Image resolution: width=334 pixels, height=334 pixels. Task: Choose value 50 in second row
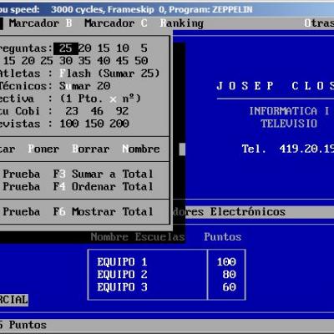[141, 61]
